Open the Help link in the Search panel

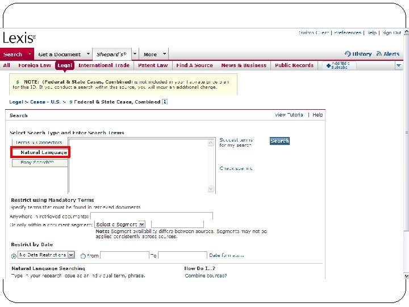318,115
